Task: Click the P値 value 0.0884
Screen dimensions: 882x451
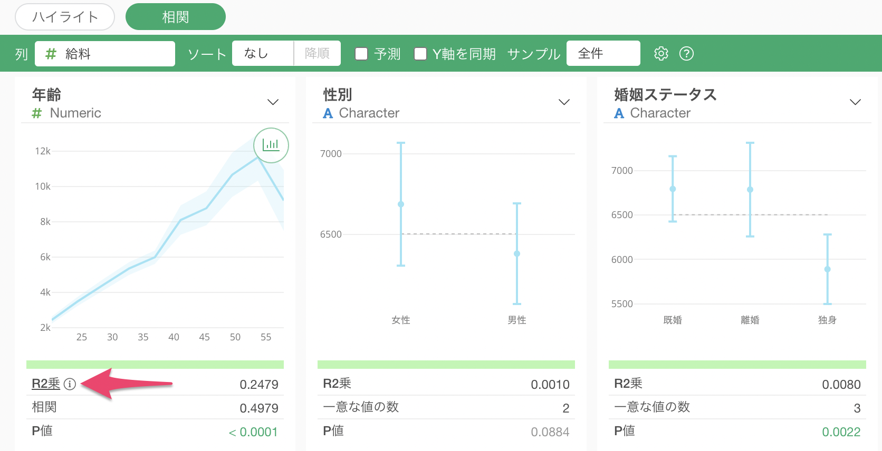Action: [x=550, y=432]
